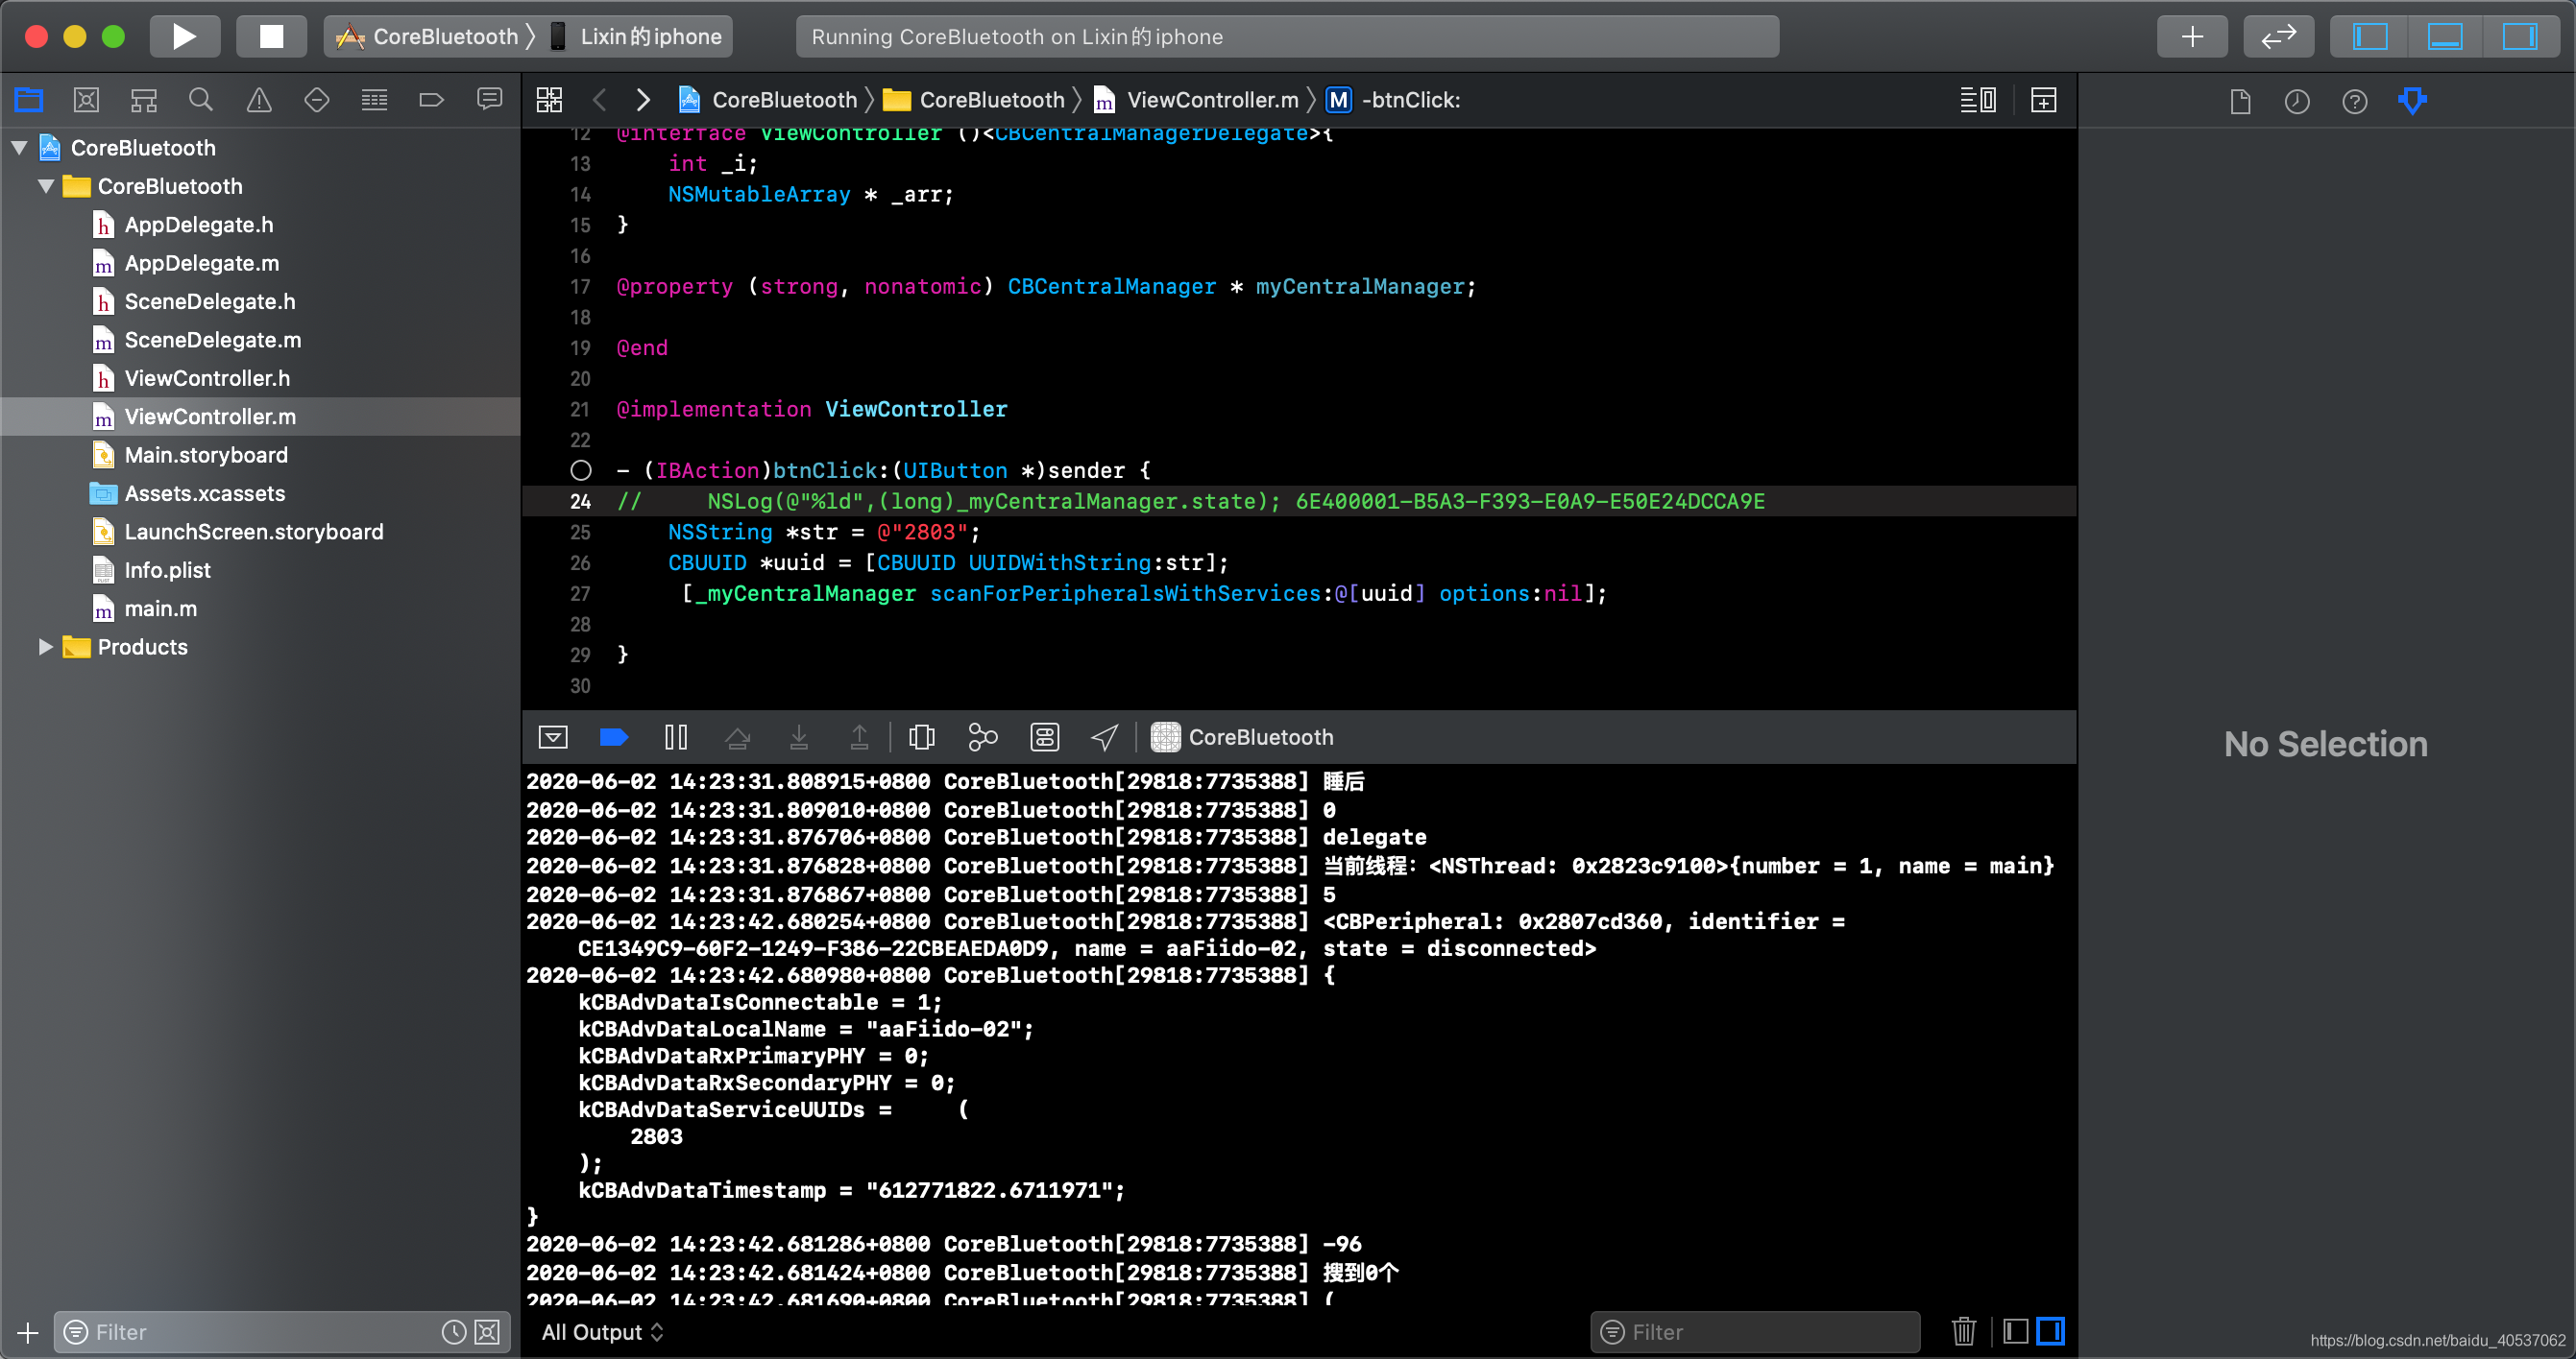Show the File inspector
This screenshot has width=2576, height=1359.
point(2240,101)
